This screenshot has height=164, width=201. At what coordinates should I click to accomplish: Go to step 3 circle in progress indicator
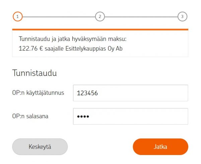click(182, 17)
